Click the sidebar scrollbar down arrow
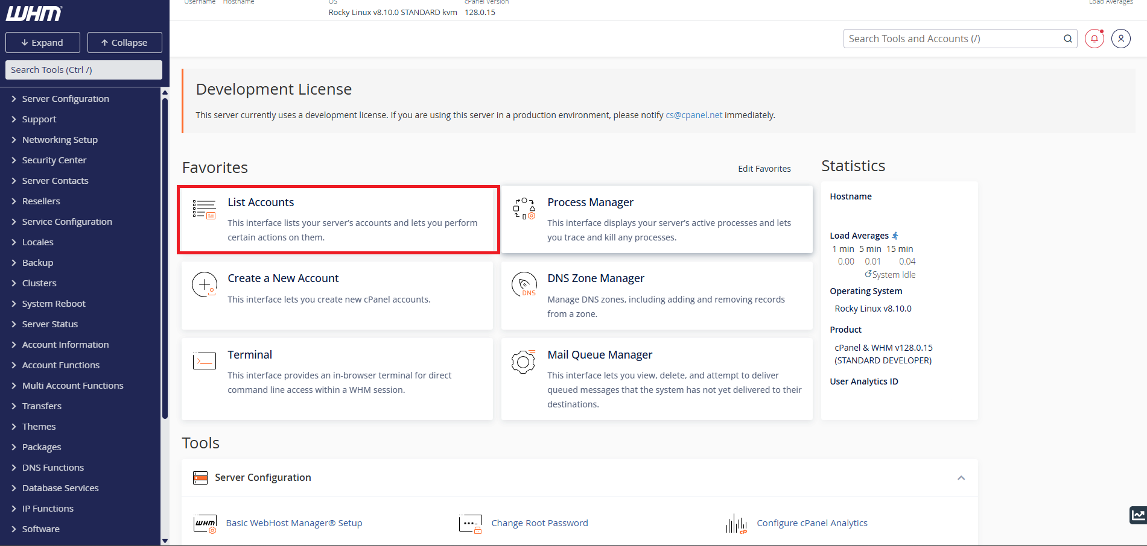Image resolution: width=1147 pixels, height=546 pixels. (x=165, y=541)
